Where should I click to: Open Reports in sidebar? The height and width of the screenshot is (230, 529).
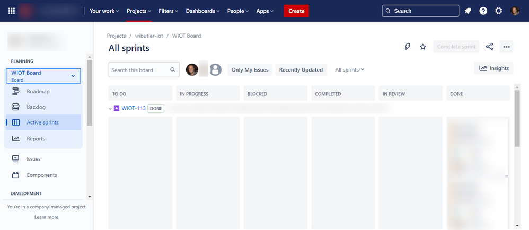point(43,139)
